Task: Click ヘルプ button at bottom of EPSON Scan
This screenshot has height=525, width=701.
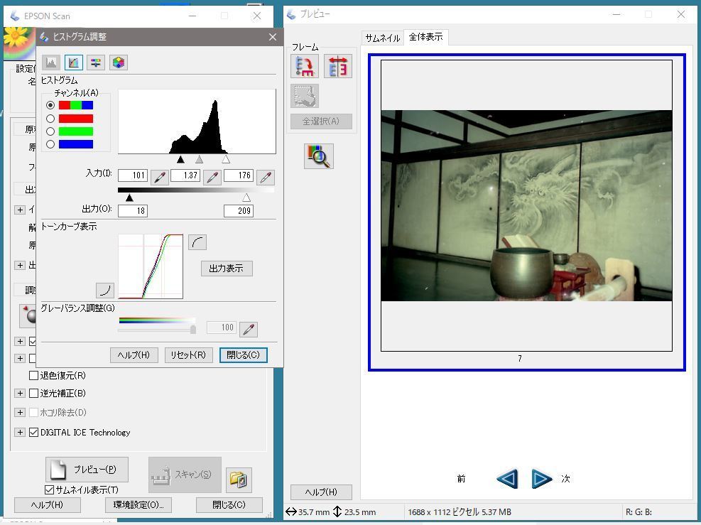Action: pyautogui.click(x=47, y=505)
